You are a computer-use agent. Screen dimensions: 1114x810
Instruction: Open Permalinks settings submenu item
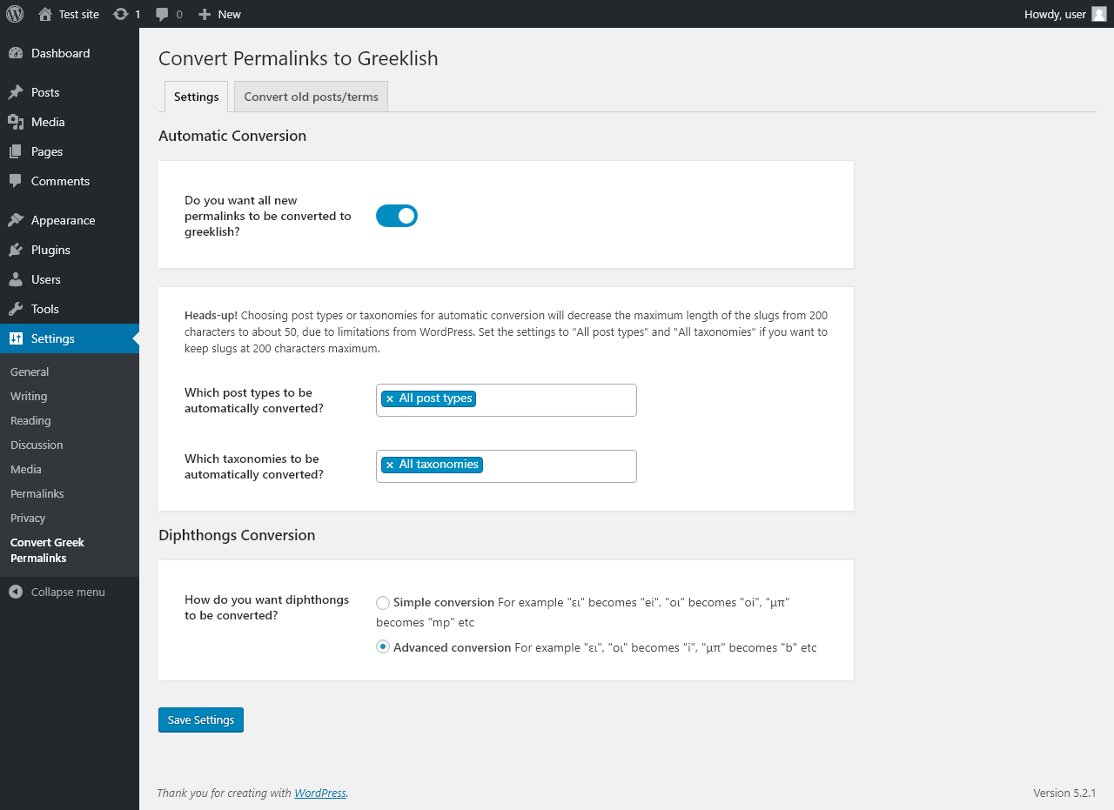click(x=37, y=493)
